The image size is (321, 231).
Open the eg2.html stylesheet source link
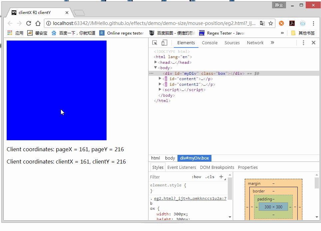[x=190, y=198]
